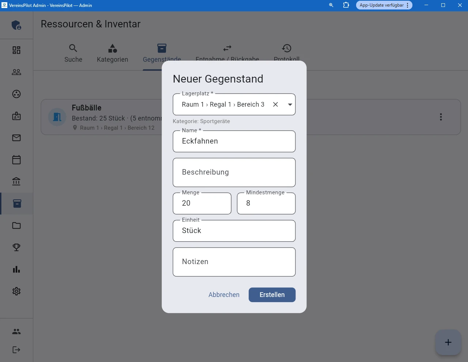The width and height of the screenshot is (468, 362).
Task: Click the trophy sidebar icon
Action: [16, 247]
